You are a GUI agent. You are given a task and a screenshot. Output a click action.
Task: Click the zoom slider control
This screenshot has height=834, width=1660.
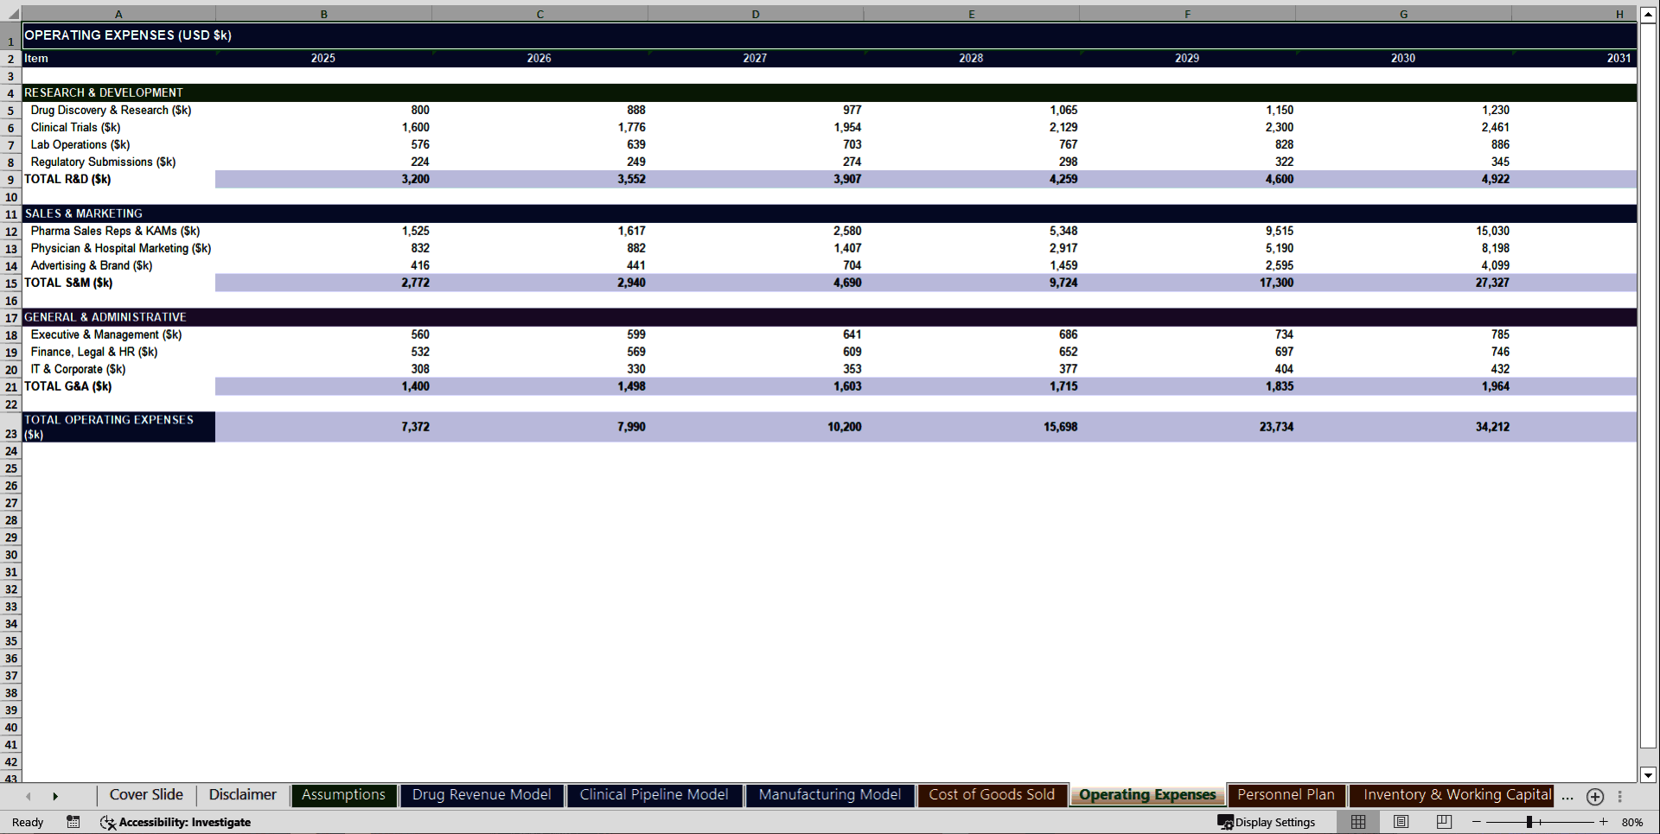pos(1529,822)
